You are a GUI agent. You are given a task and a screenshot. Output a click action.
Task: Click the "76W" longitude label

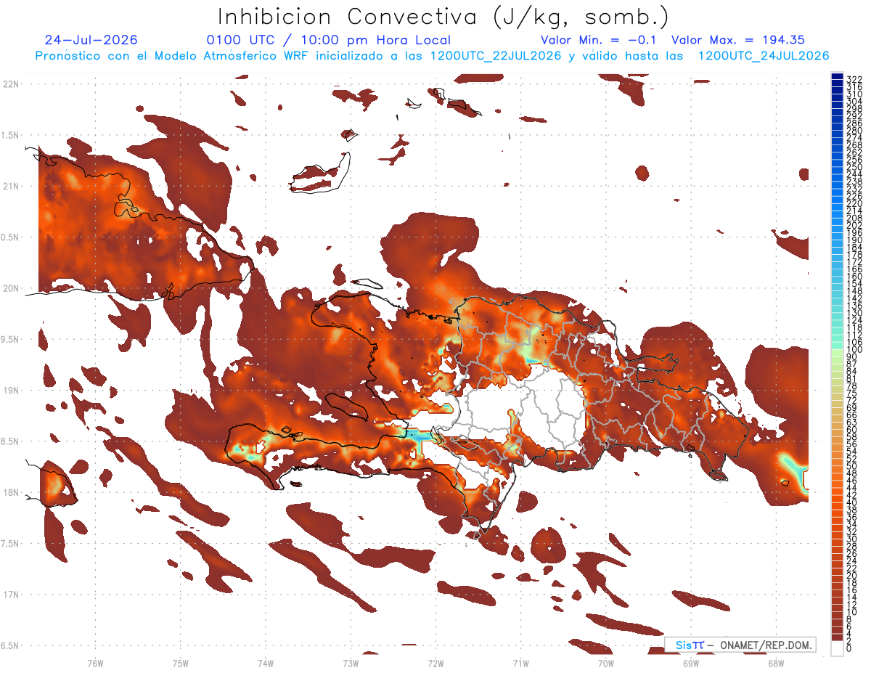[95, 663]
